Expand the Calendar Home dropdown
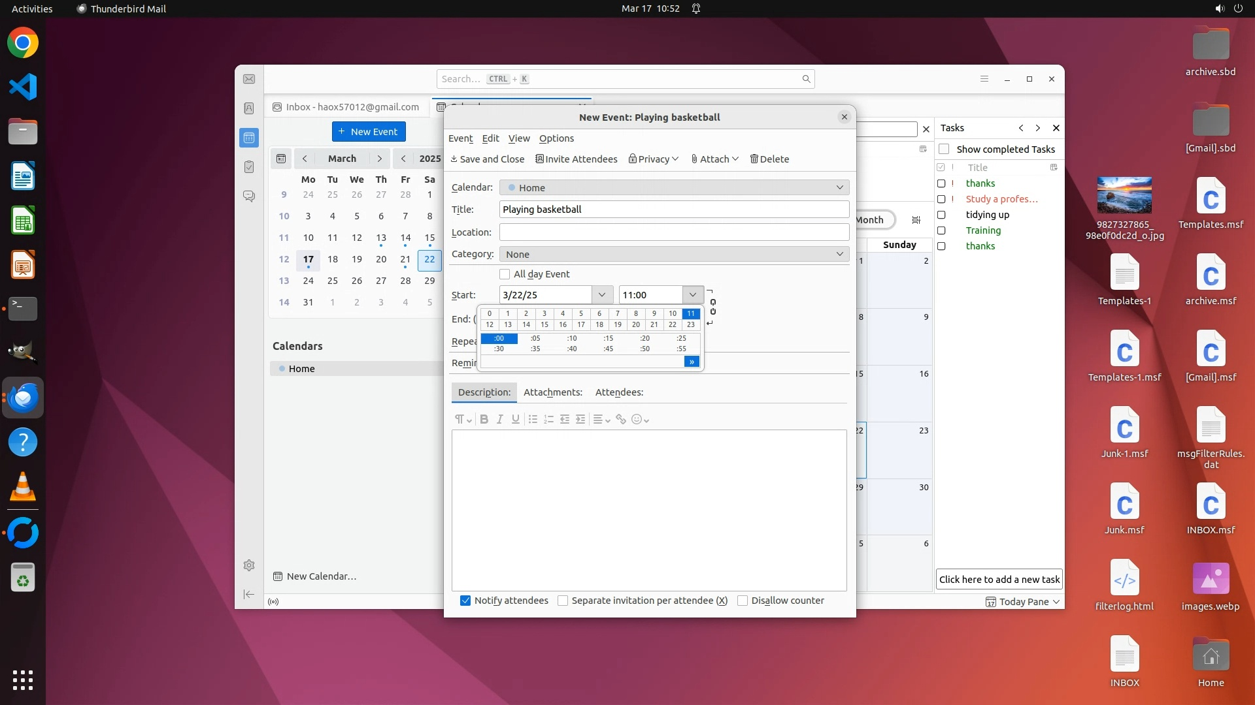The image size is (1255, 705). (x=674, y=188)
